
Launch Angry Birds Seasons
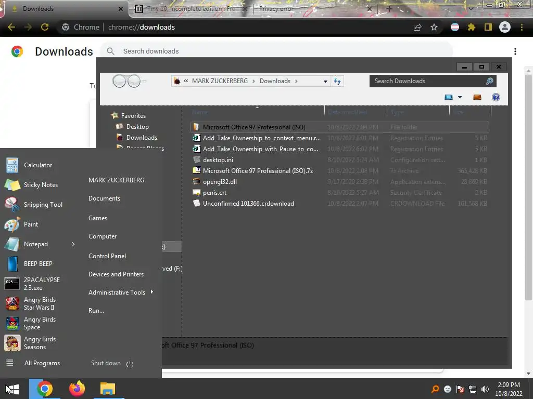(x=40, y=343)
